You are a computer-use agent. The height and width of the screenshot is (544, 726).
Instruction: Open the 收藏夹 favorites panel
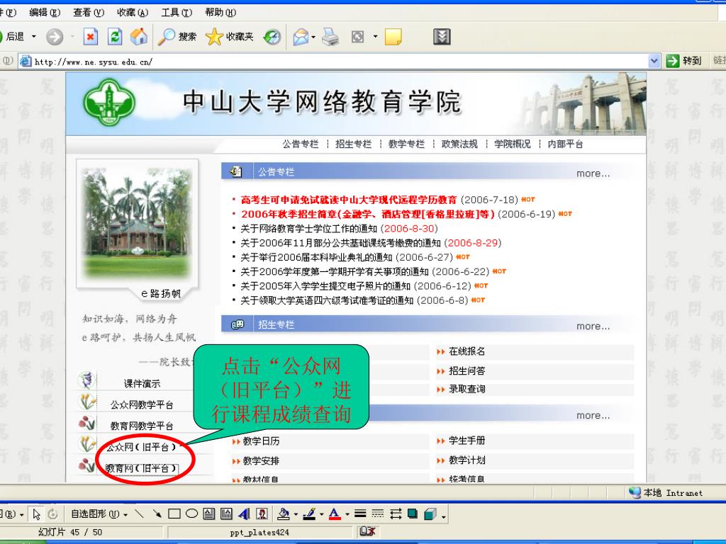coord(230,37)
